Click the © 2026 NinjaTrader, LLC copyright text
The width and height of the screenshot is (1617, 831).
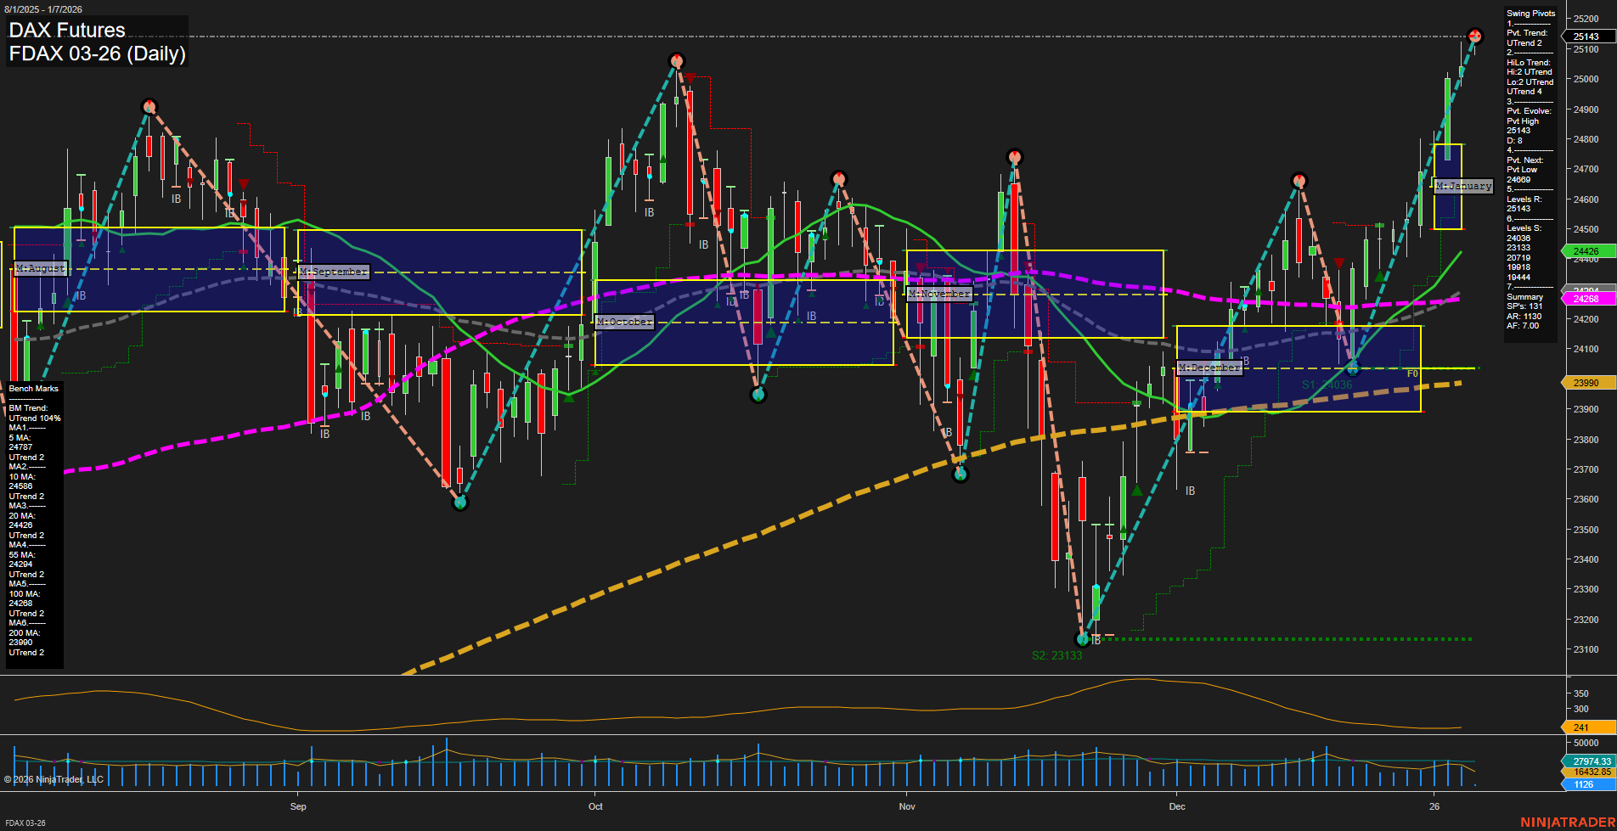pos(55,778)
